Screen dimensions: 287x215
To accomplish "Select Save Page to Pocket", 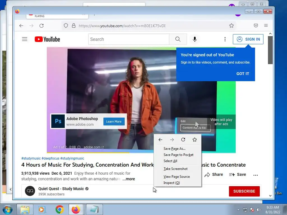I will (x=177, y=155).
